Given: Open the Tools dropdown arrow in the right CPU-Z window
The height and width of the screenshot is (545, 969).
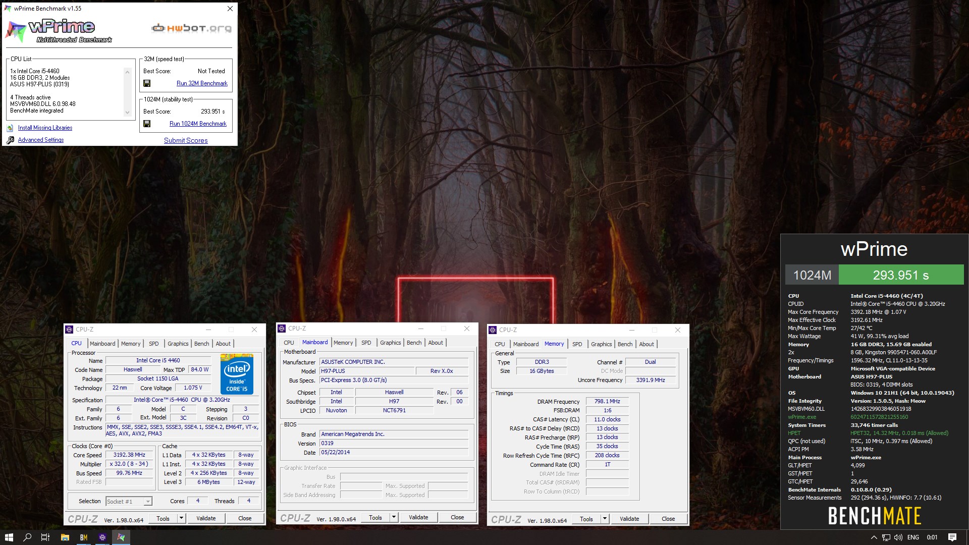Looking at the screenshot, I should point(605,519).
